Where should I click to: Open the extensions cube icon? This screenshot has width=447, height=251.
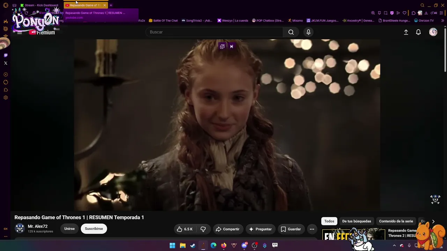(x=413, y=13)
